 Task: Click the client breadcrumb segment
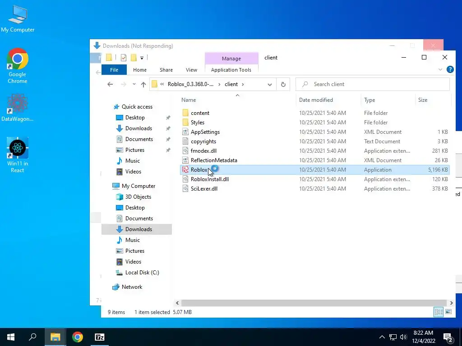click(231, 84)
